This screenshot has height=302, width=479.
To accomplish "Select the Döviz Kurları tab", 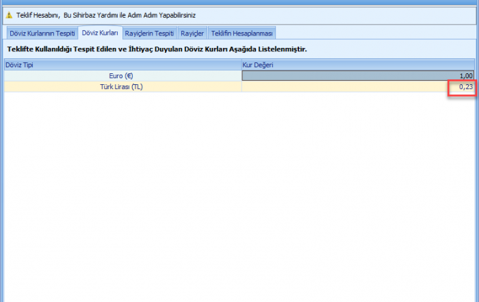I will (100, 33).
